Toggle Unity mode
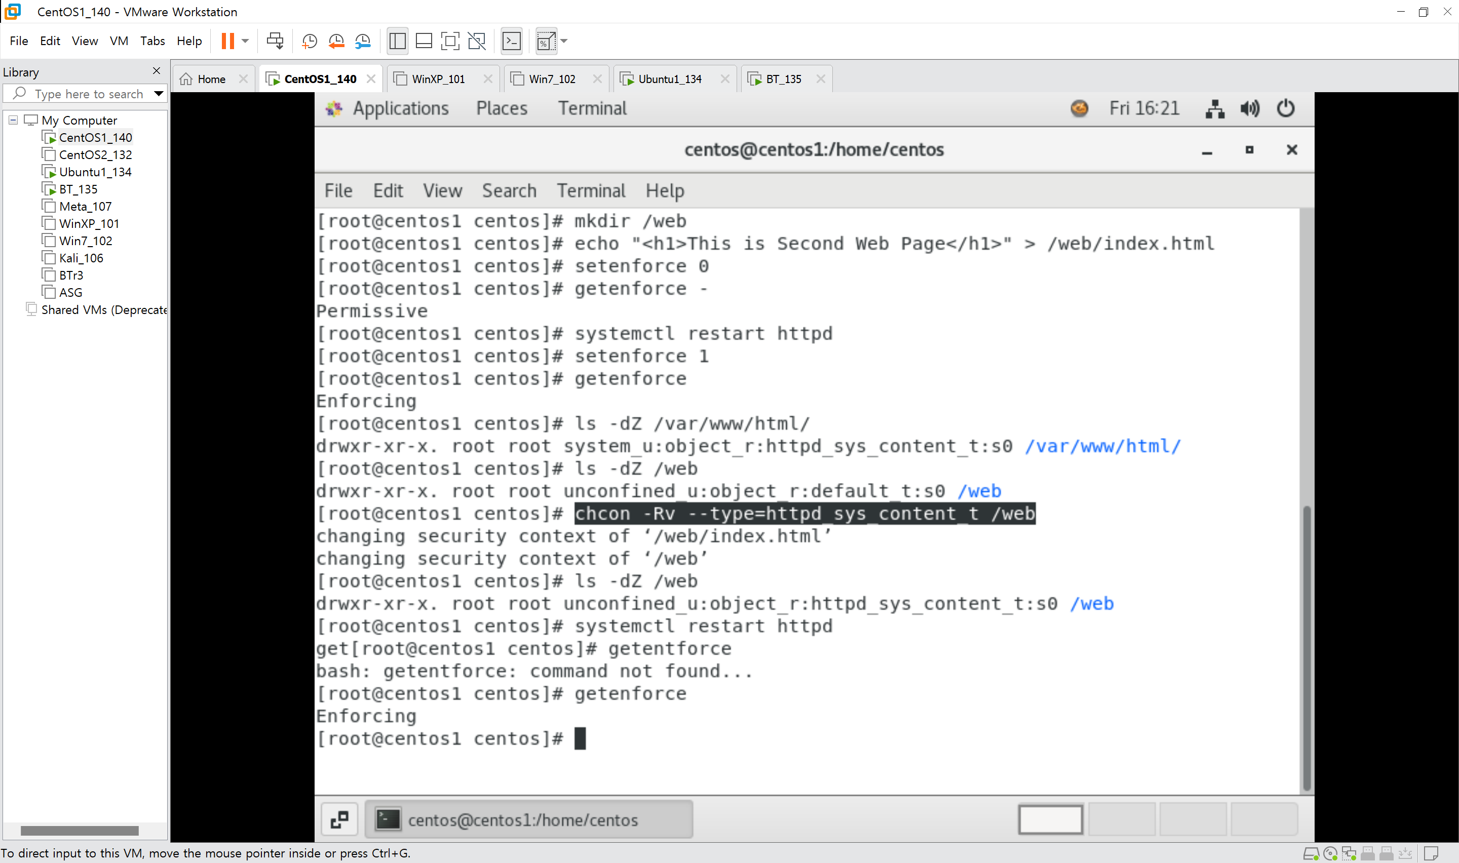The image size is (1459, 863). point(477,41)
